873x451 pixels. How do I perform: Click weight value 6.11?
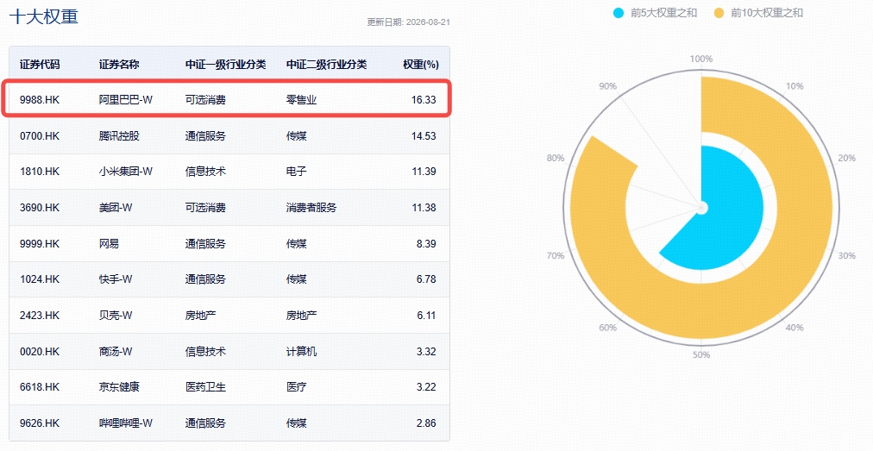coord(426,316)
